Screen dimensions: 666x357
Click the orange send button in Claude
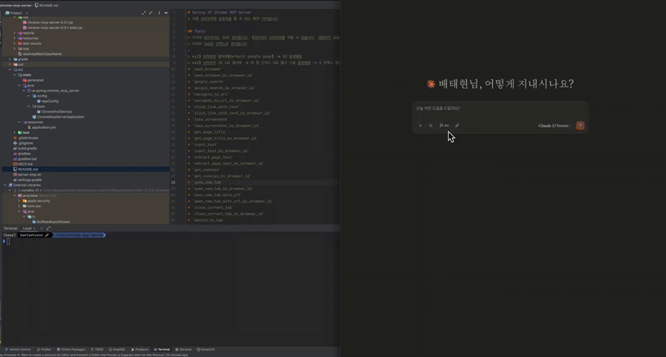coord(580,126)
